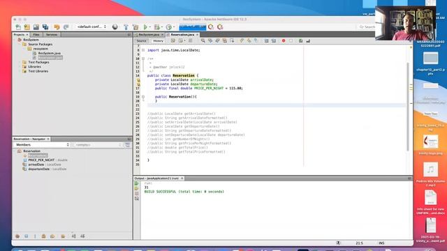Click the New File toolbar icon
Image resolution: width=447 pixels, height=251 pixels.
(x=18, y=27)
